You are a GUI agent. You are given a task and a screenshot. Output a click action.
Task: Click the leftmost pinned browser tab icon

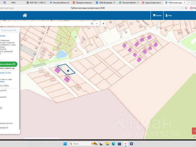coord(5,2)
